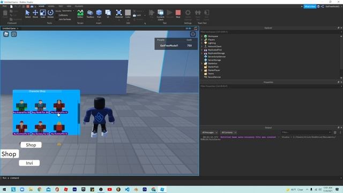Open YouTube icon in taskbar
The image size is (343, 193).
click(x=109, y=189)
